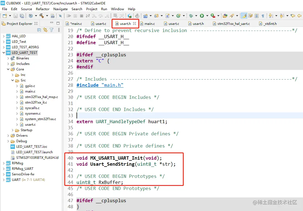The image size is (303, 211).
Task: Collapse the Src folder
Action: point(12,80)
